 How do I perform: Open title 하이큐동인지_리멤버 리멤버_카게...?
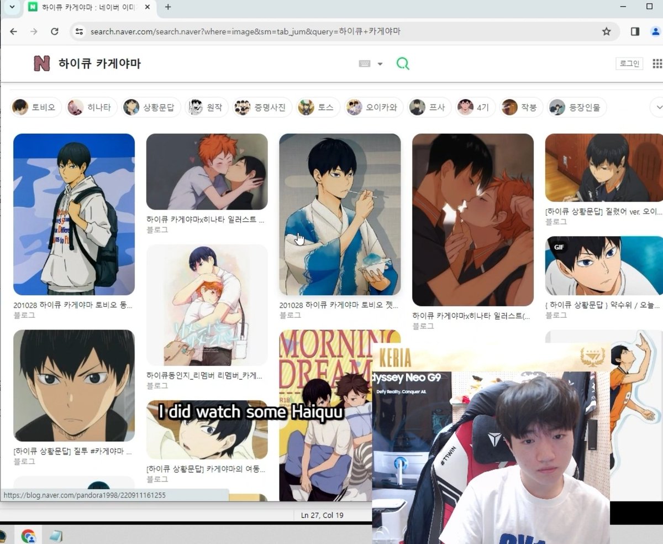click(x=204, y=375)
